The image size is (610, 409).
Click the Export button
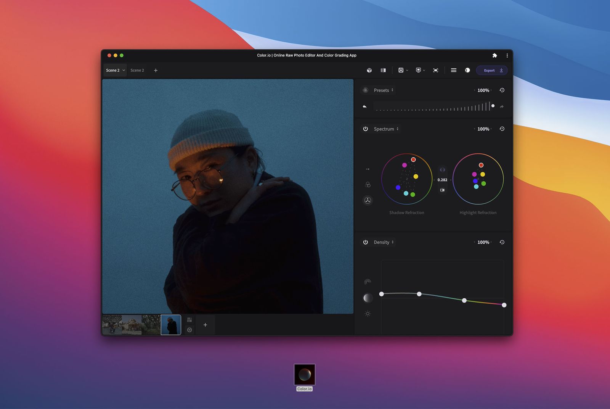492,70
